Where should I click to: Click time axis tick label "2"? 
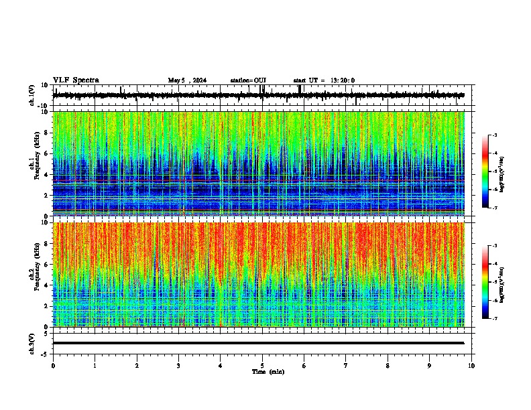(137, 366)
